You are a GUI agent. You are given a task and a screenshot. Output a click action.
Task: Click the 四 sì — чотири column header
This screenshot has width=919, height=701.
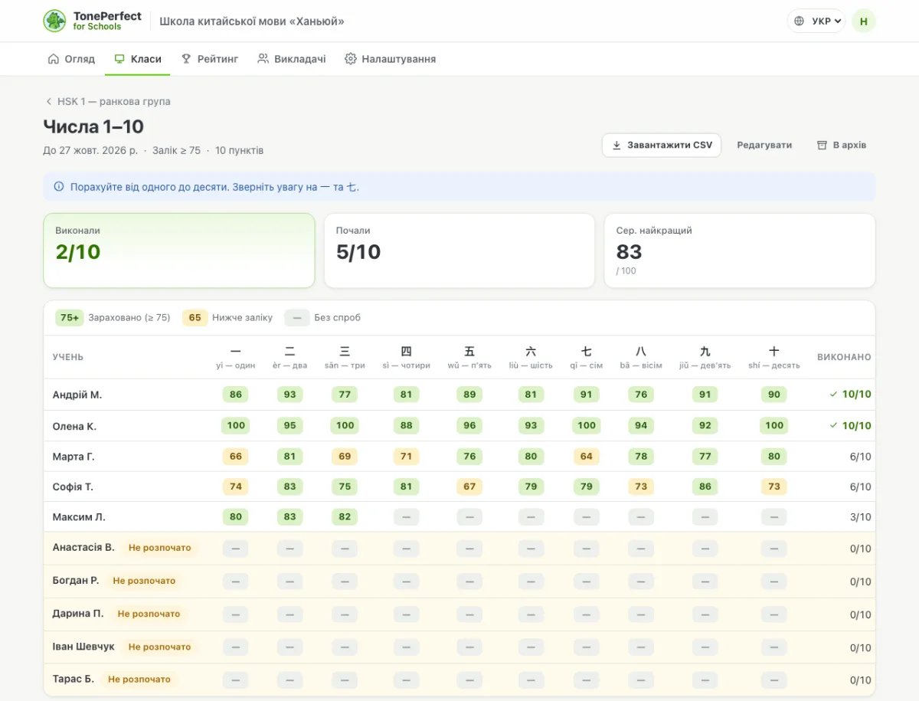click(x=407, y=357)
